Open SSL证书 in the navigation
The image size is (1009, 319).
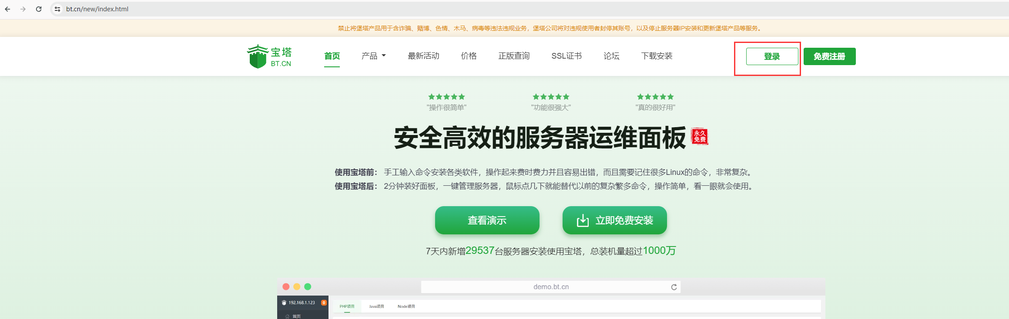coord(567,56)
